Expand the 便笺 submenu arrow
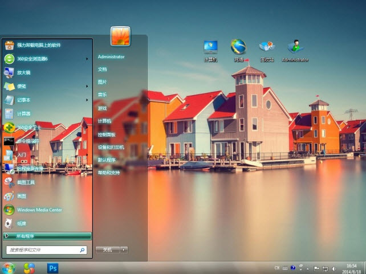Screen dimensions: 366x274 pyautogui.click(x=87, y=86)
